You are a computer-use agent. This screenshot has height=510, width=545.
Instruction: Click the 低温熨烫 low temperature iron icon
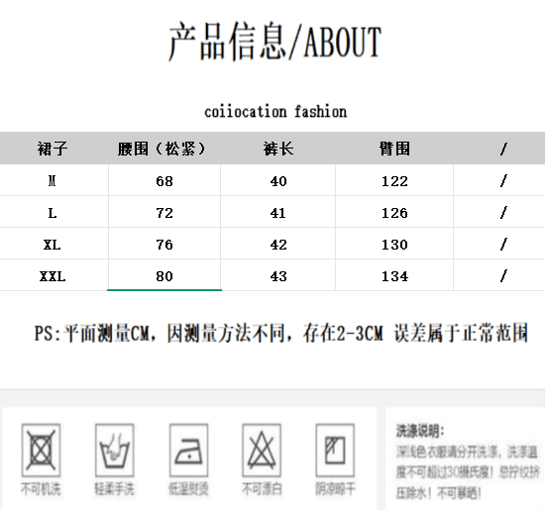(x=188, y=451)
